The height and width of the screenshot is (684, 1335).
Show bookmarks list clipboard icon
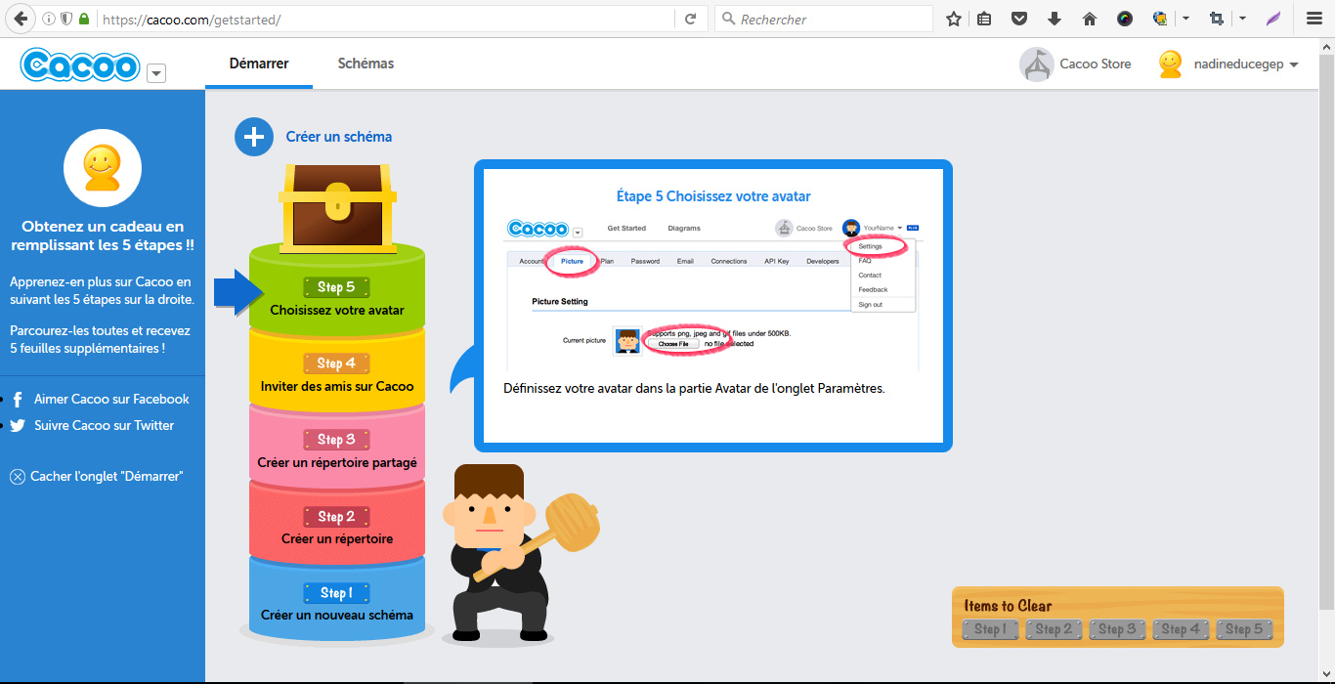point(984,19)
